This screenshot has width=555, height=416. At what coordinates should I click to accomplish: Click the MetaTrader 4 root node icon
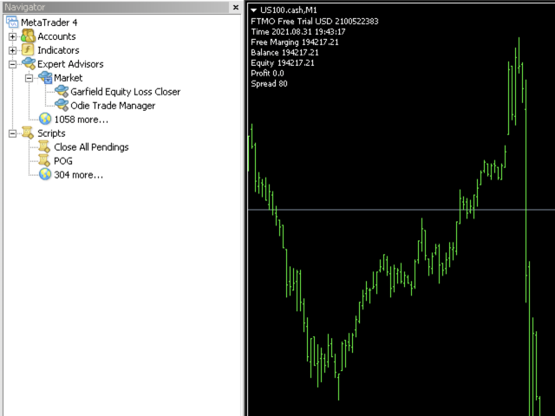pyautogui.click(x=12, y=23)
